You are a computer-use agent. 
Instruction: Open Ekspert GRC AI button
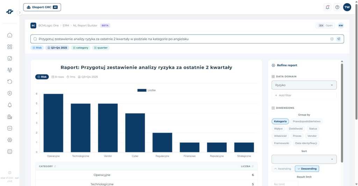tap(42, 7)
